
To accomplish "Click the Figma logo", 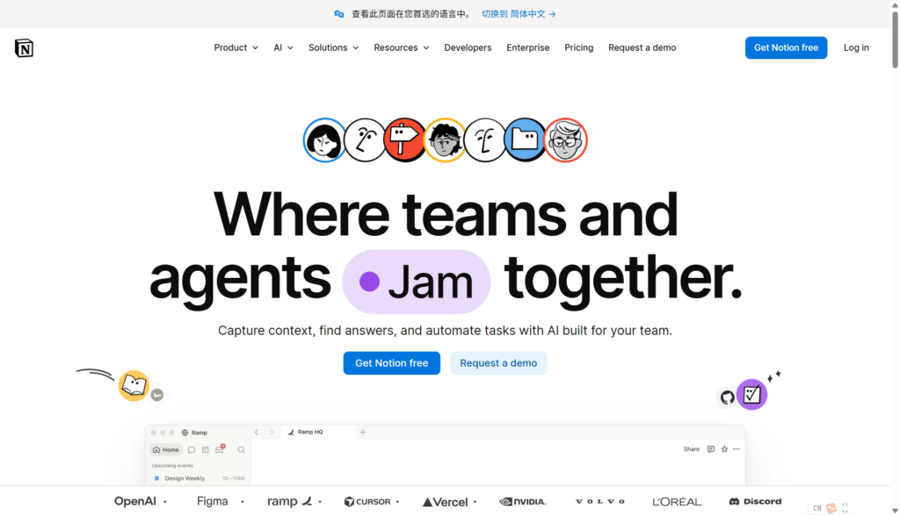I will (213, 501).
